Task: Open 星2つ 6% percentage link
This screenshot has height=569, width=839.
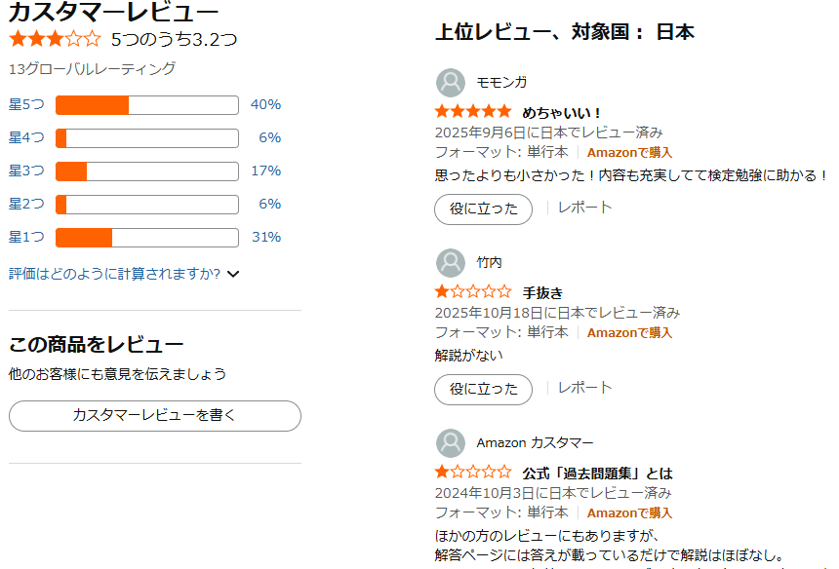Action: [x=269, y=205]
